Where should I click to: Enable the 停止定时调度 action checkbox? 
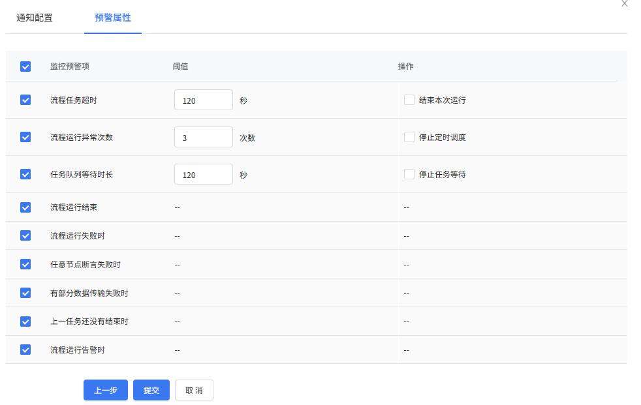(x=409, y=137)
